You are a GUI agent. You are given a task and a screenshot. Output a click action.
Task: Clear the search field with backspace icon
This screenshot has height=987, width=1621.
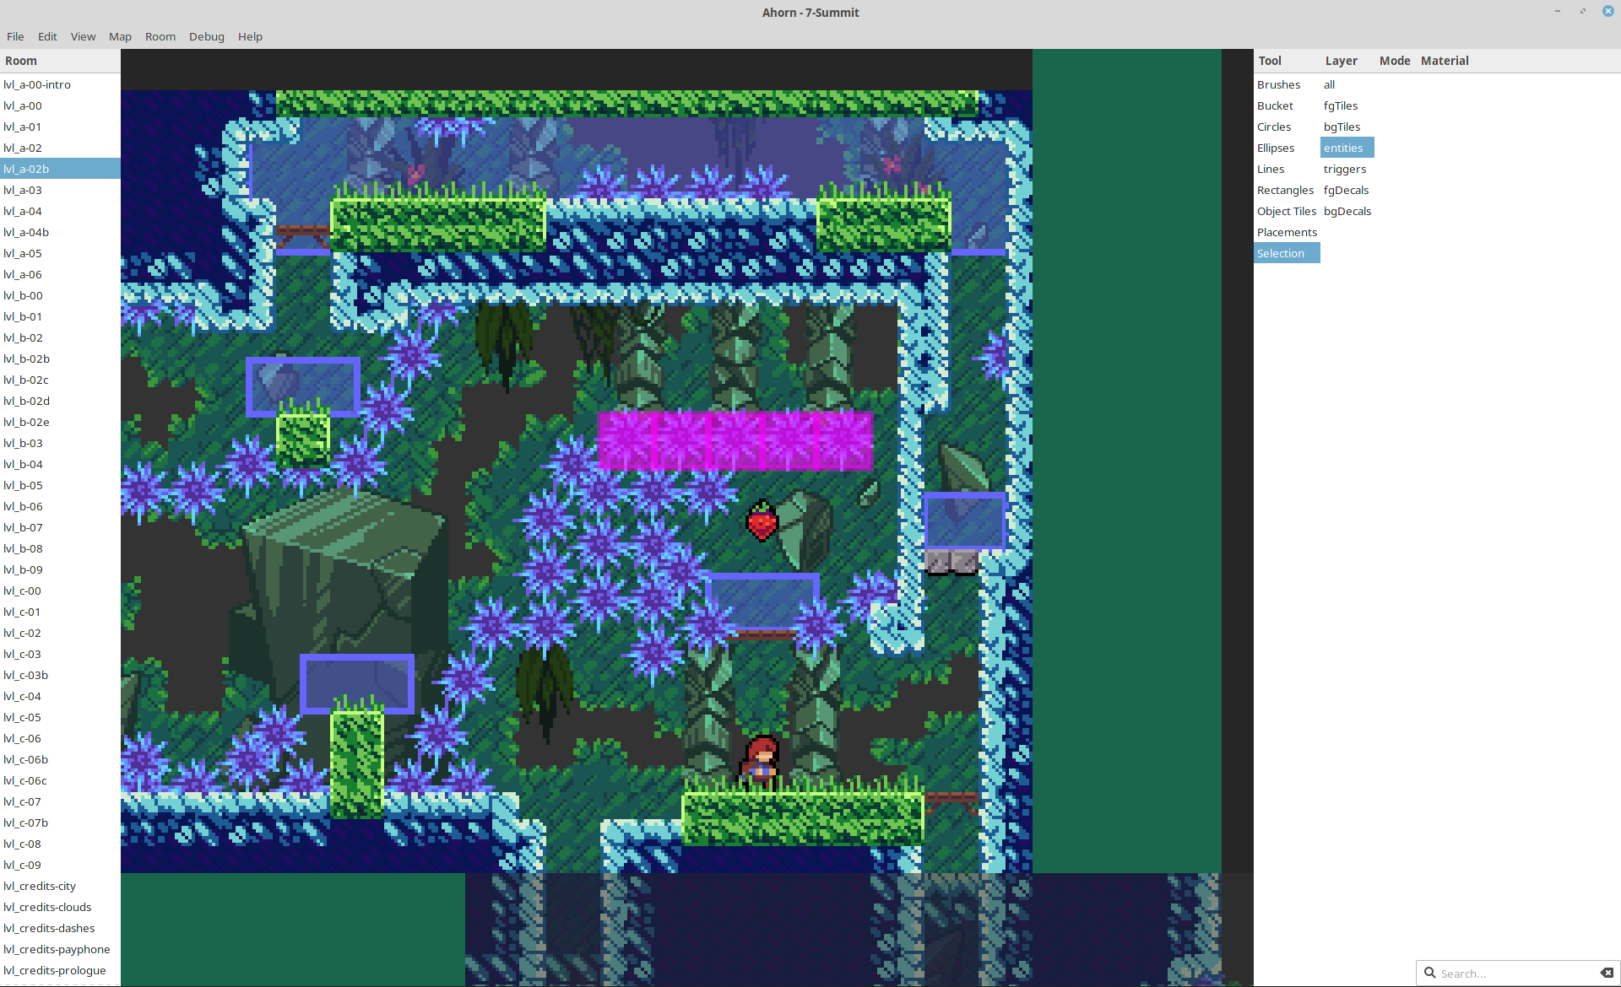1606,973
